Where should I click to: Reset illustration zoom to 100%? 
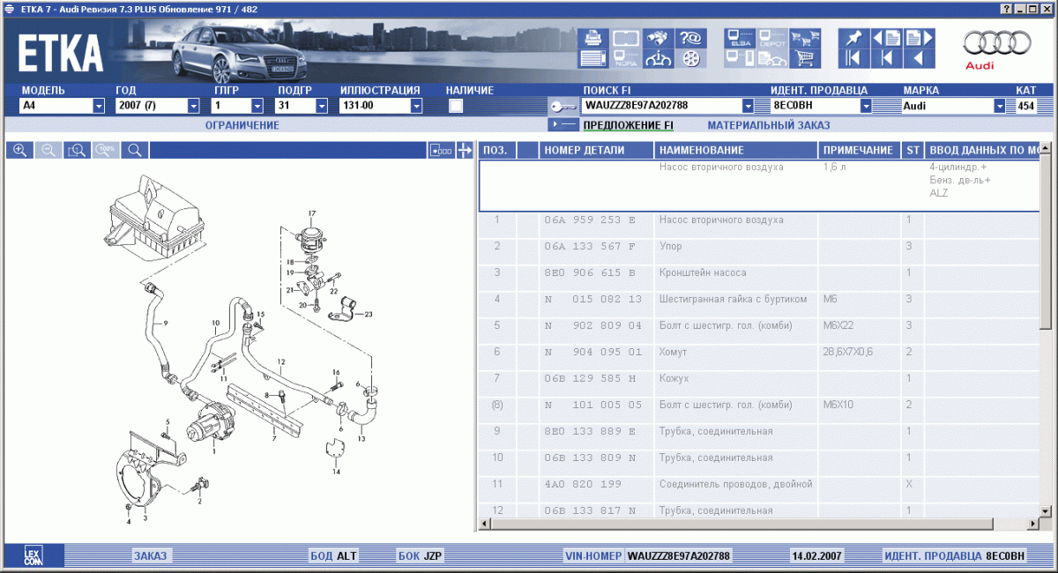pos(106,150)
